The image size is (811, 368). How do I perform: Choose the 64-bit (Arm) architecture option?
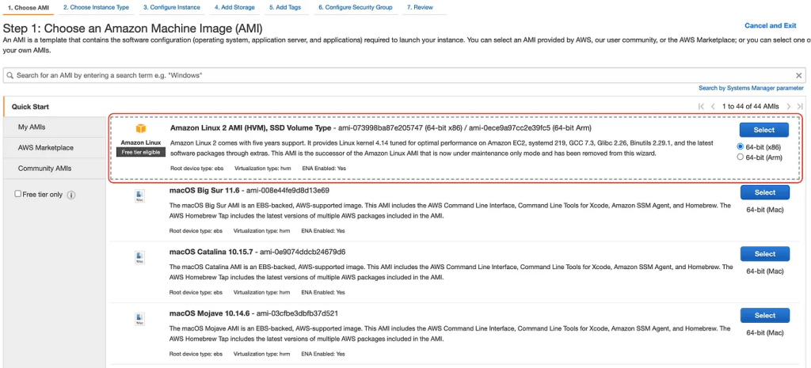coord(741,157)
